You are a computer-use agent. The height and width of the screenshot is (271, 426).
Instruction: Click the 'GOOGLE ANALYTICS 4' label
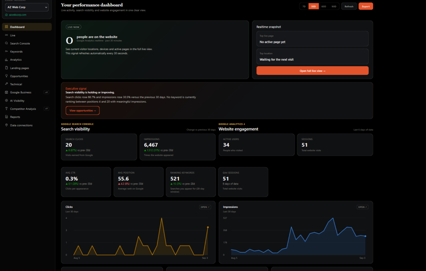(x=232, y=124)
